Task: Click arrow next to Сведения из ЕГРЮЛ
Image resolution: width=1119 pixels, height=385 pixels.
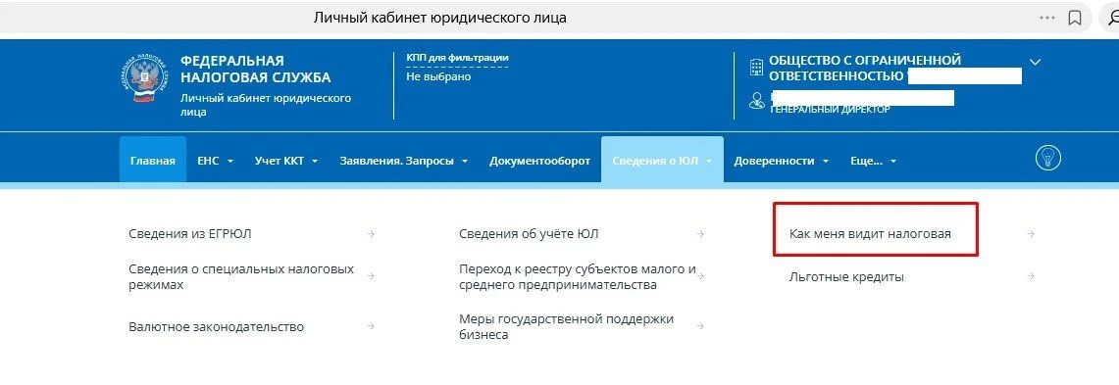Action: point(370,234)
